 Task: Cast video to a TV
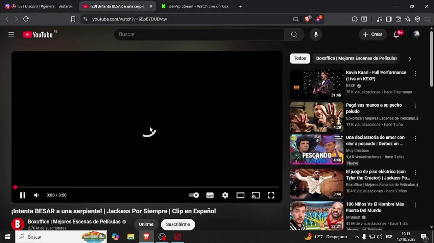(x=256, y=195)
